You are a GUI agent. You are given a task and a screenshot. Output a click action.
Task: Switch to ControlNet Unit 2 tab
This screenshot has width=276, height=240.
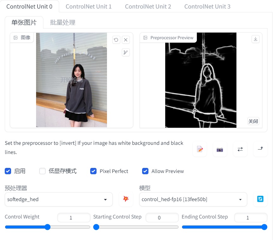[148, 6]
